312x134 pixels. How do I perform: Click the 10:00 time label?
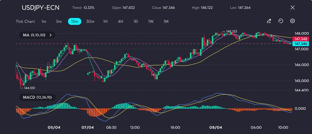(283, 127)
